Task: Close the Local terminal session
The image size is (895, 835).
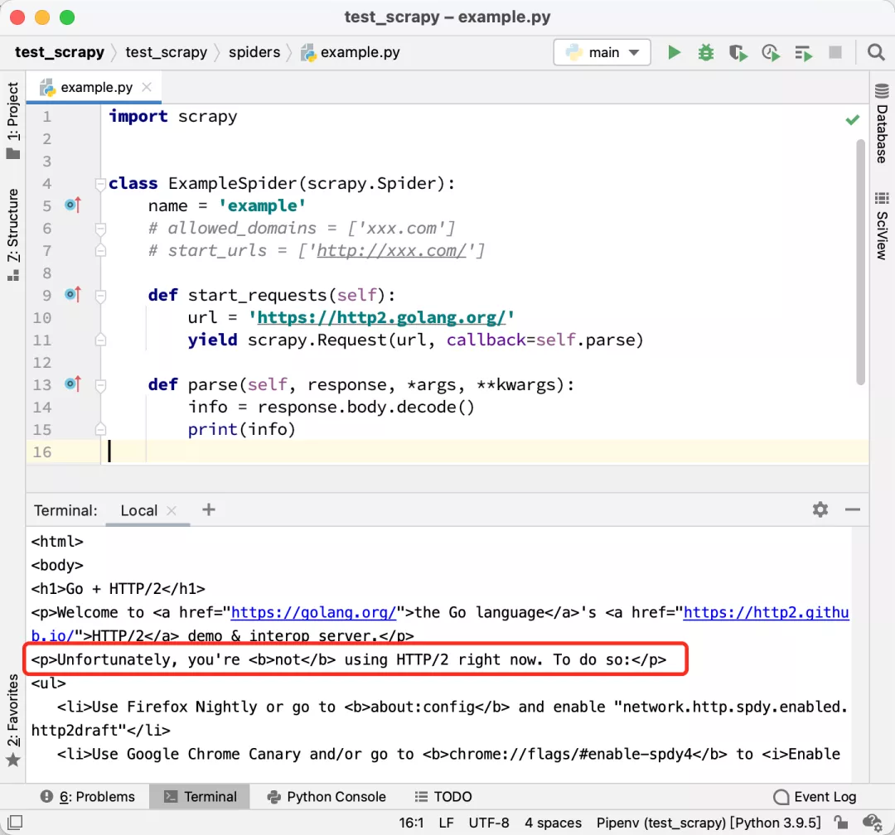Action: point(172,510)
